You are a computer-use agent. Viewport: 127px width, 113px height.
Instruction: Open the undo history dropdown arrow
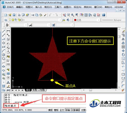coord(54,15)
